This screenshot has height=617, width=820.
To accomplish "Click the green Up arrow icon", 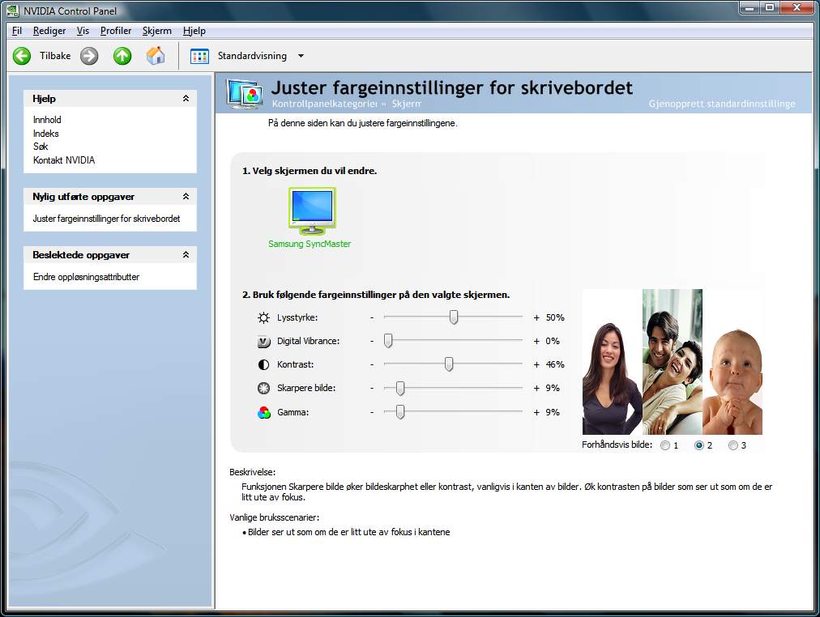I will pyautogui.click(x=122, y=56).
